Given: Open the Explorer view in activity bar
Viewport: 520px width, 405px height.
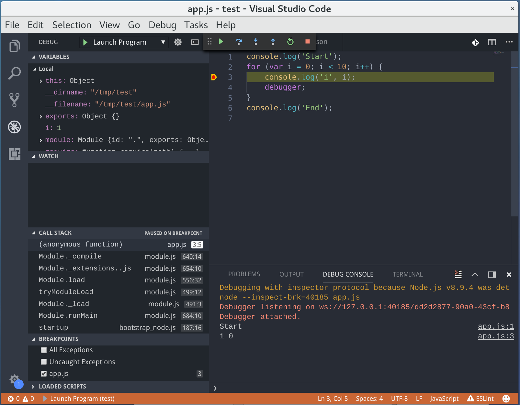Looking at the screenshot, I should 14,46.
